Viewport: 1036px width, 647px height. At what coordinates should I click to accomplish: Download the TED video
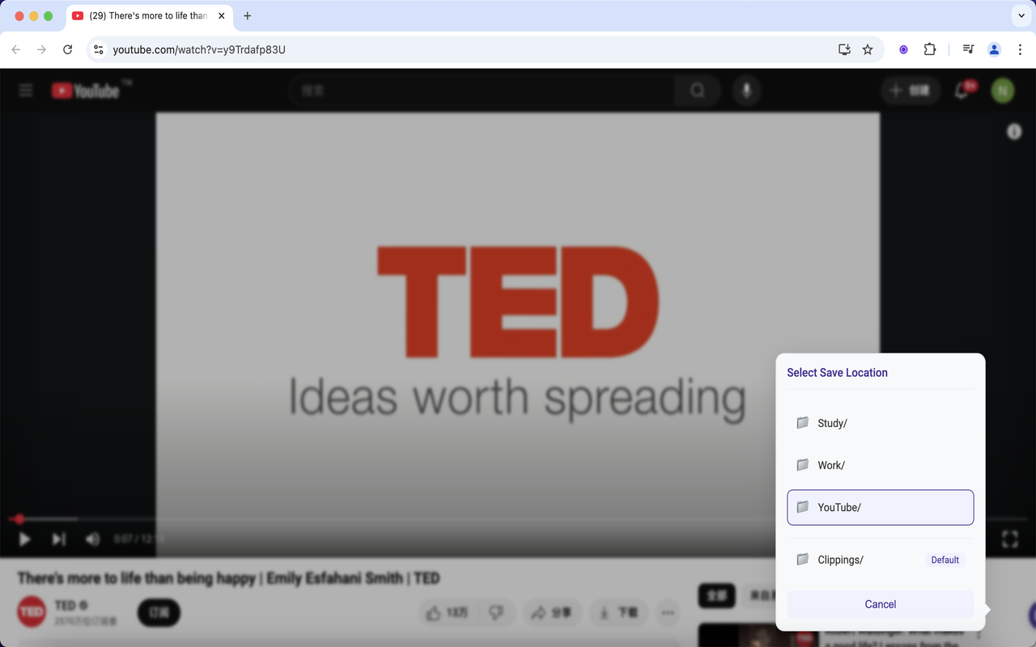coord(618,613)
